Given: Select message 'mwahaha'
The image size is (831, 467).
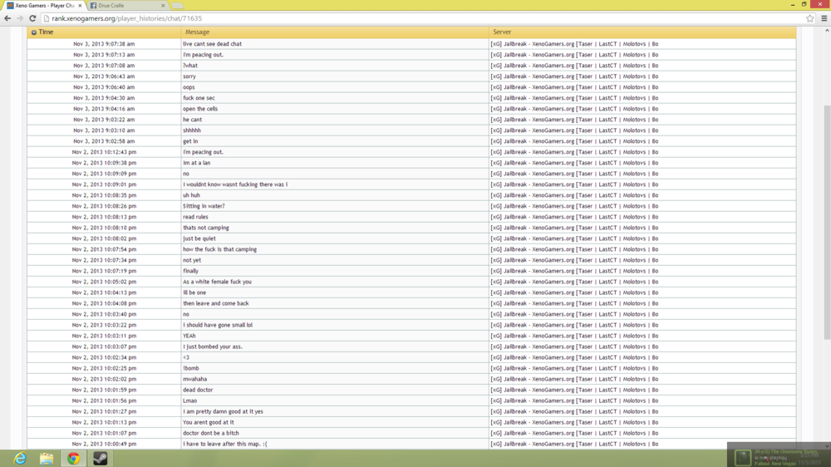Looking at the screenshot, I should (x=195, y=379).
